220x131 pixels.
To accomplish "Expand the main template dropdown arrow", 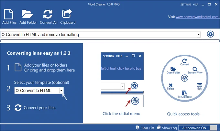I will [199, 35].
